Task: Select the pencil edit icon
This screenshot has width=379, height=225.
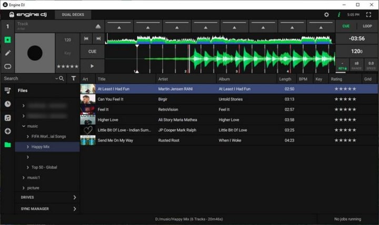Action: point(7,53)
